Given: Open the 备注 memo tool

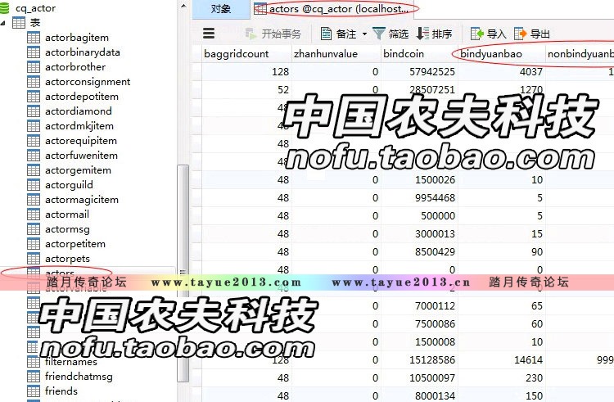Looking at the screenshot, I should click(x=338, y=34).
